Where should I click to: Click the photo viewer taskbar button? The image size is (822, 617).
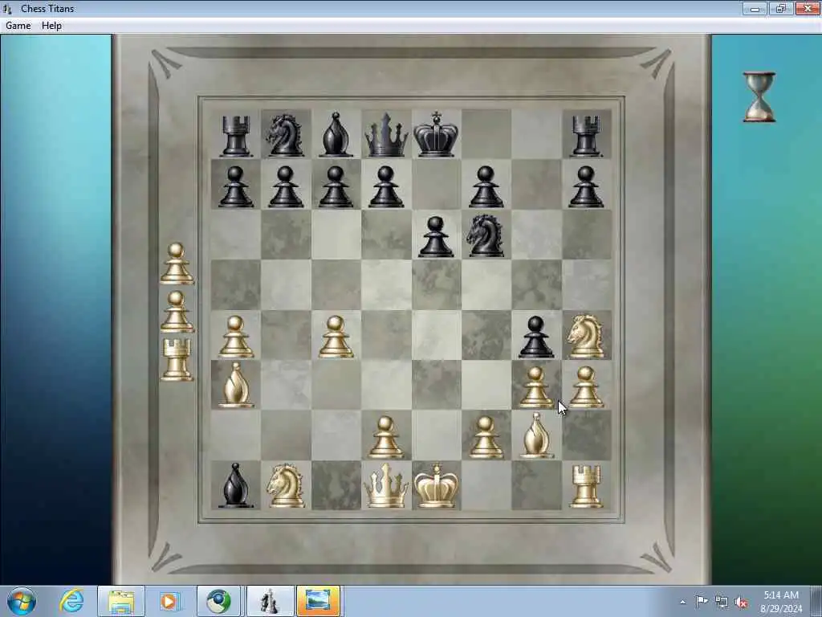318,601
